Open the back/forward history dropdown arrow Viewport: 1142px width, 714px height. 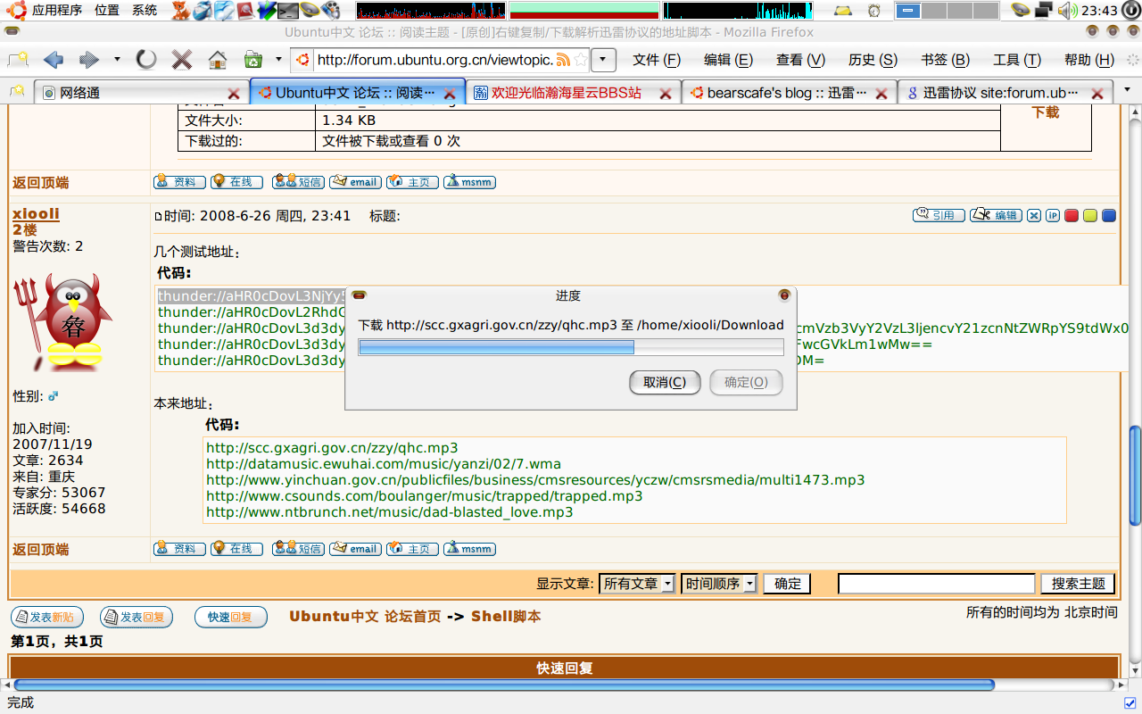[x=117, y=60]
